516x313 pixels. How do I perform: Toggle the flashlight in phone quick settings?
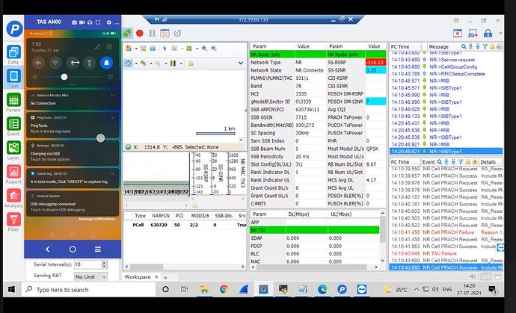(90, 63)
